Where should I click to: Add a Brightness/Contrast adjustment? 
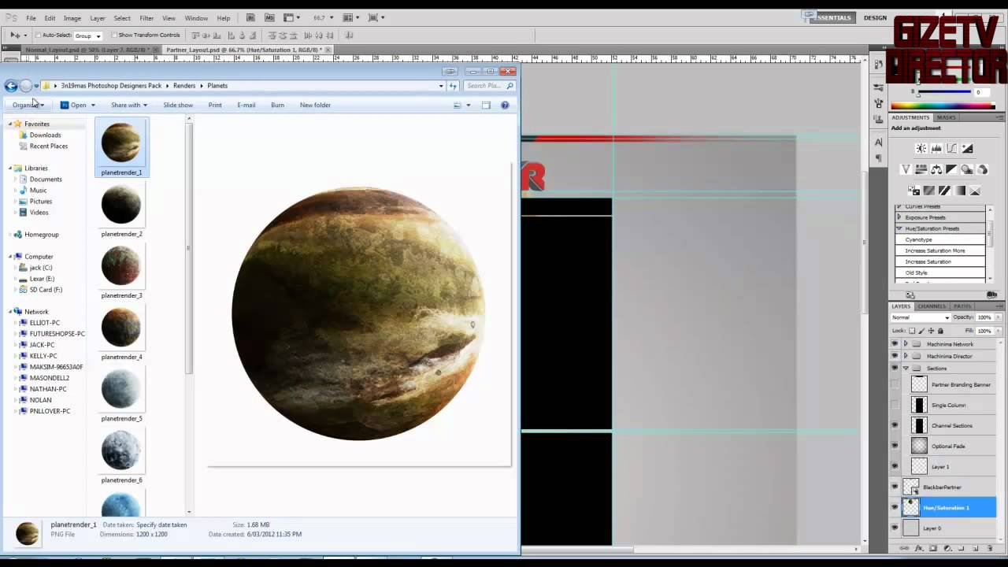click(x=921, y=149)
